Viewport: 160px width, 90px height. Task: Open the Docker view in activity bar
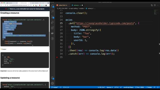[52, 33]
